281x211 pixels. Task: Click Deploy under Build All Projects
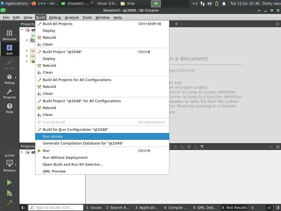[x=102, y=31]
